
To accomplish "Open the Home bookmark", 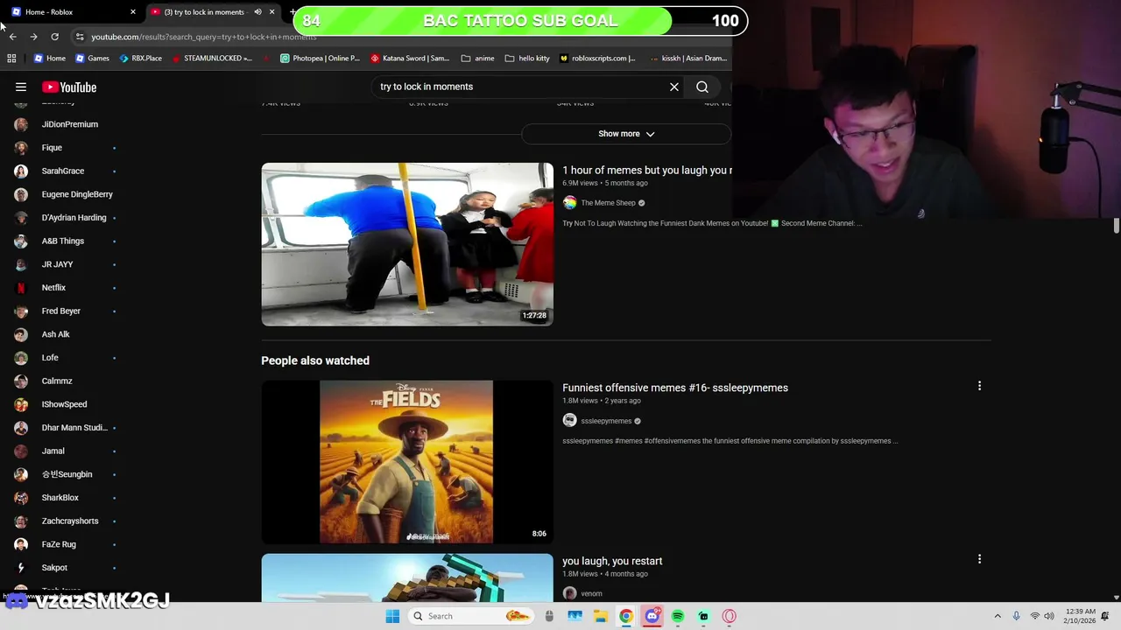I will pos(49,59).
